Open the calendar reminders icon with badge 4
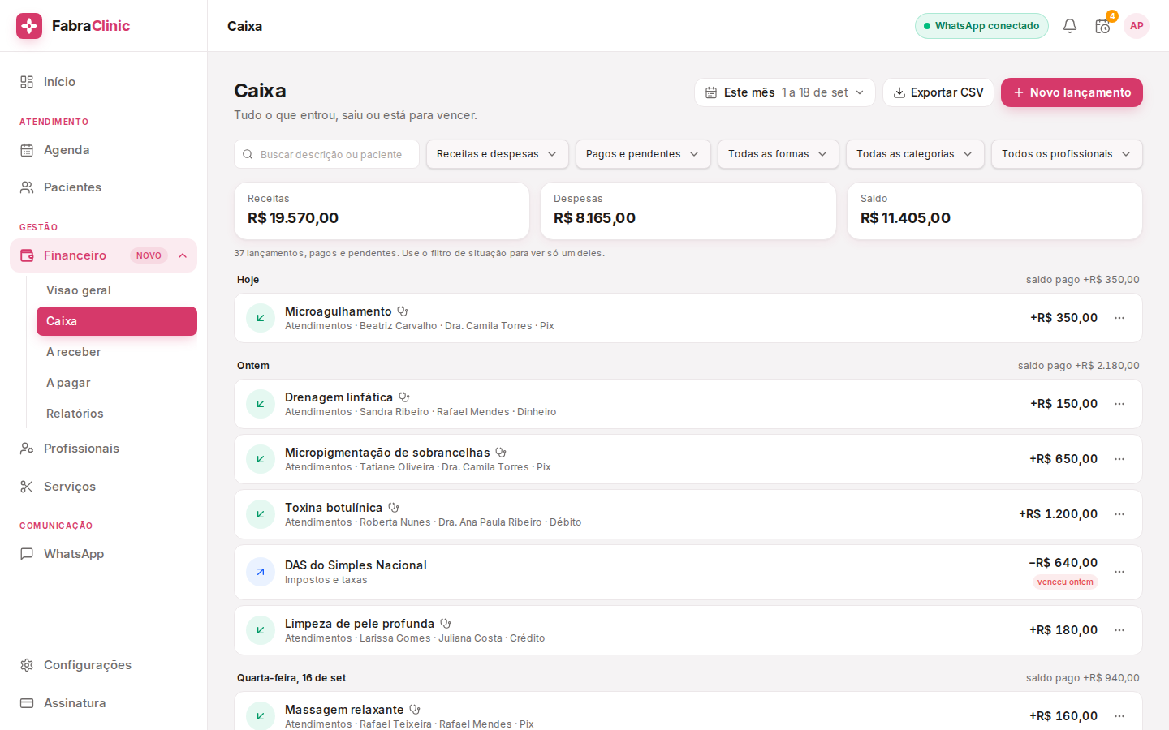Image resolution: width=1169 pixels, height=730 pixels. (1102, 26)
